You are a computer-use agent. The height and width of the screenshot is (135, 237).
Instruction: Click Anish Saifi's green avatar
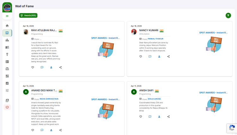click(x=134, y=92)
